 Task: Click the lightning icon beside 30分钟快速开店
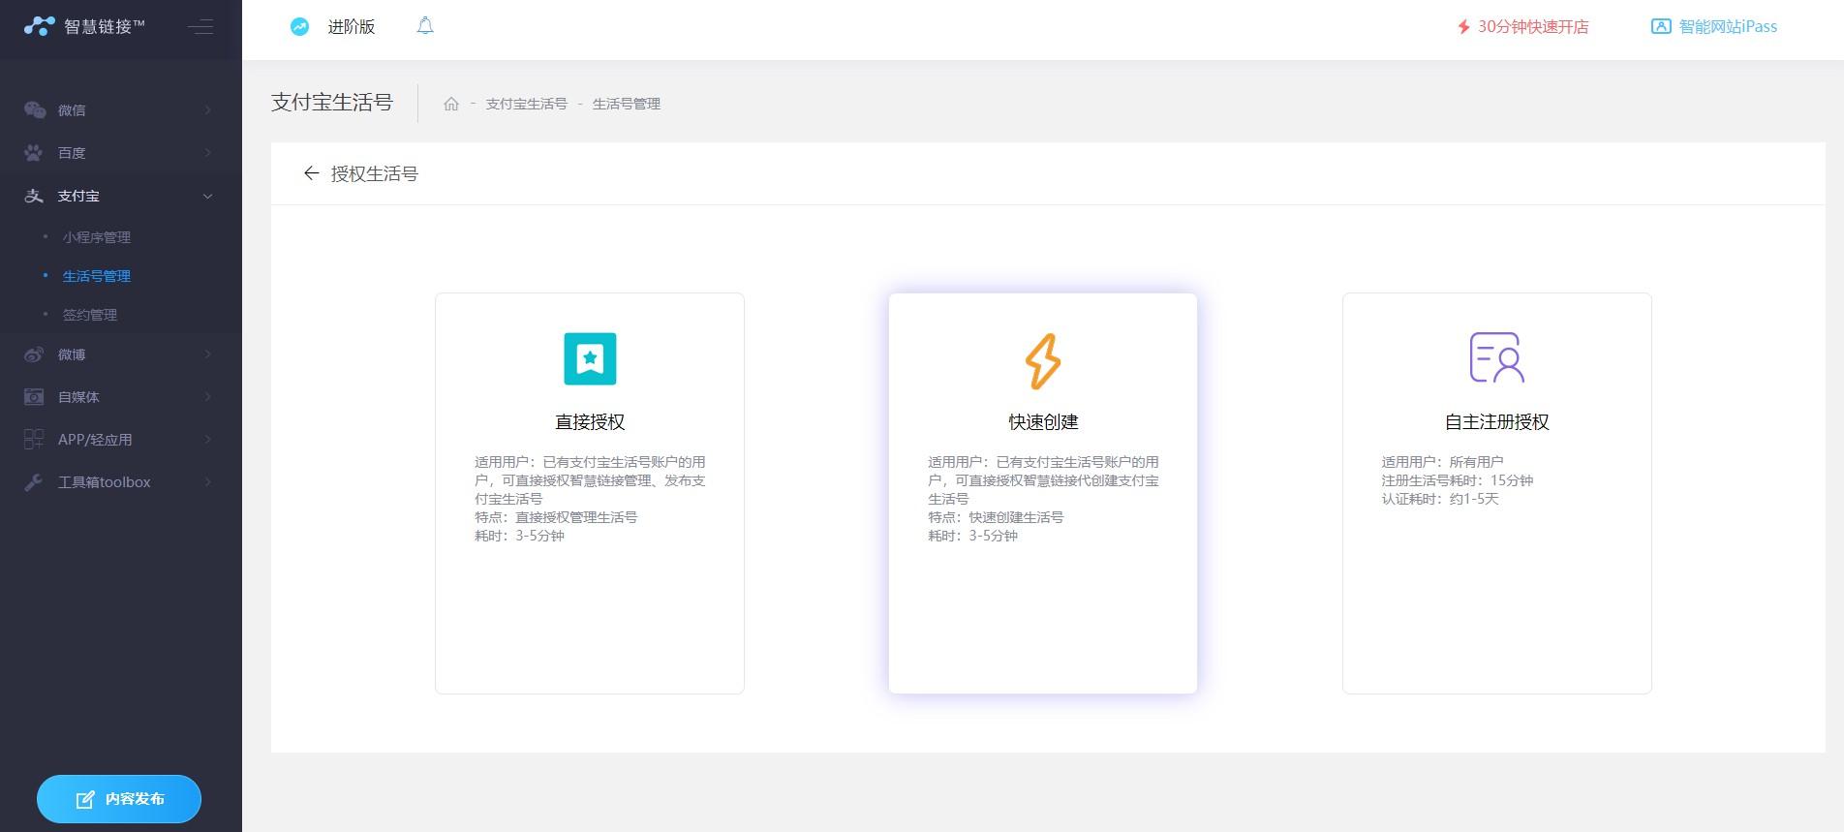[x=1464, y=27]
